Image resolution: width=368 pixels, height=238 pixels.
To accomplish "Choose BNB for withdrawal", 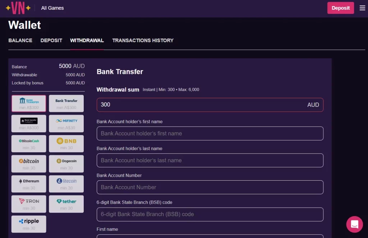I will click(x=66, y=143).
